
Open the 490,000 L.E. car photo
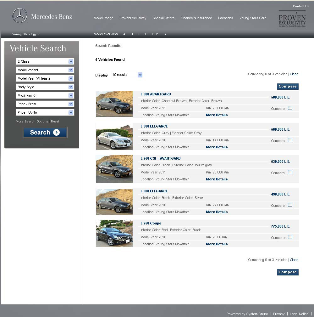coord(114,202)
